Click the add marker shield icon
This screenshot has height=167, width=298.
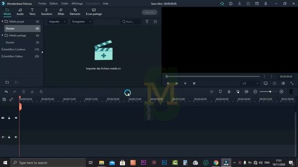(x=220, y=92)
